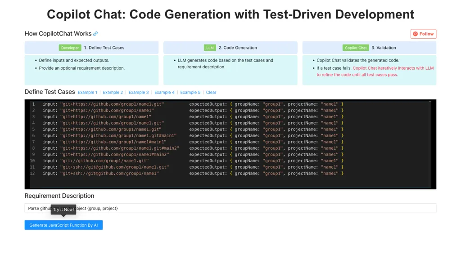Clear the defined test cases

click(x=211, y=92)
